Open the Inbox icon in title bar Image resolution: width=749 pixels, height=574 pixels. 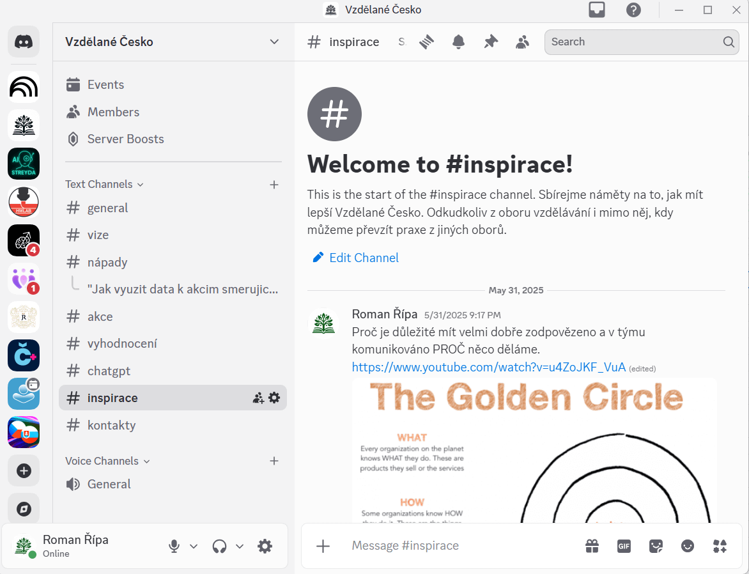point(597,10)
